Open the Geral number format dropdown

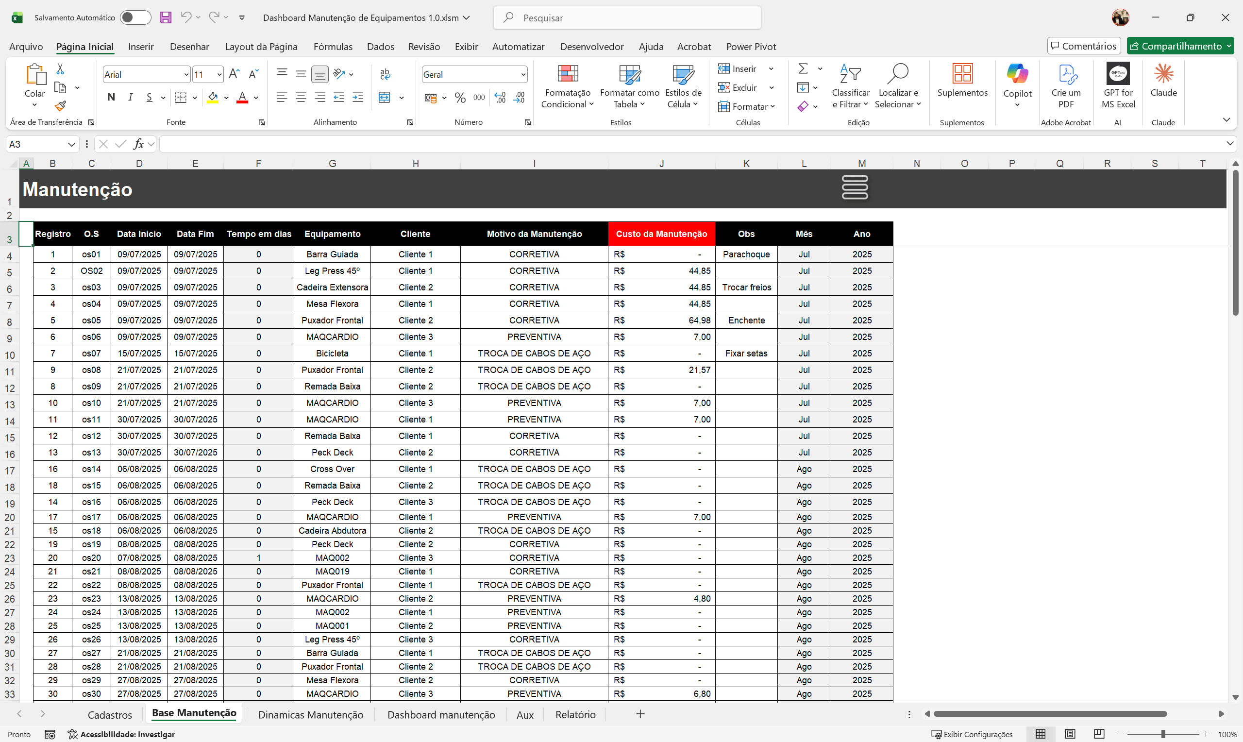click(523, 74)
